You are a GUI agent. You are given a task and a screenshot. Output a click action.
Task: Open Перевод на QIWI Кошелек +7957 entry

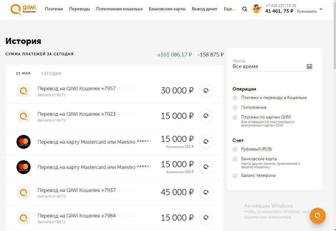click(77, 88)
